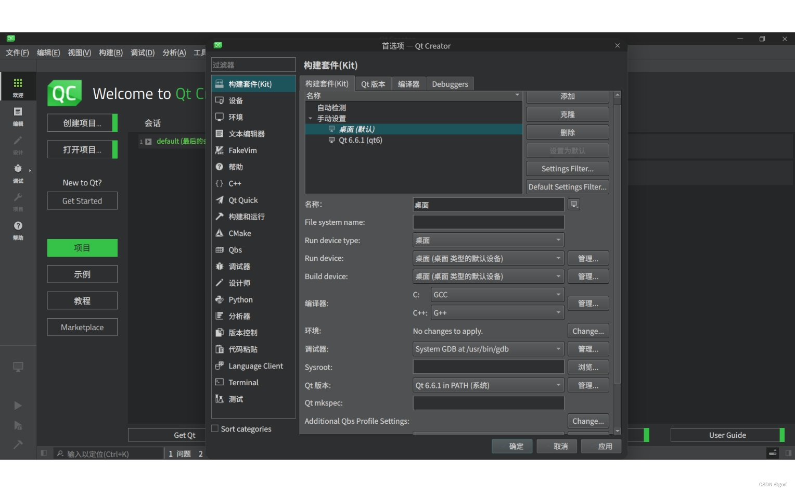Click the Sysroot input field
795x492 pixels.
pos(488,367)
